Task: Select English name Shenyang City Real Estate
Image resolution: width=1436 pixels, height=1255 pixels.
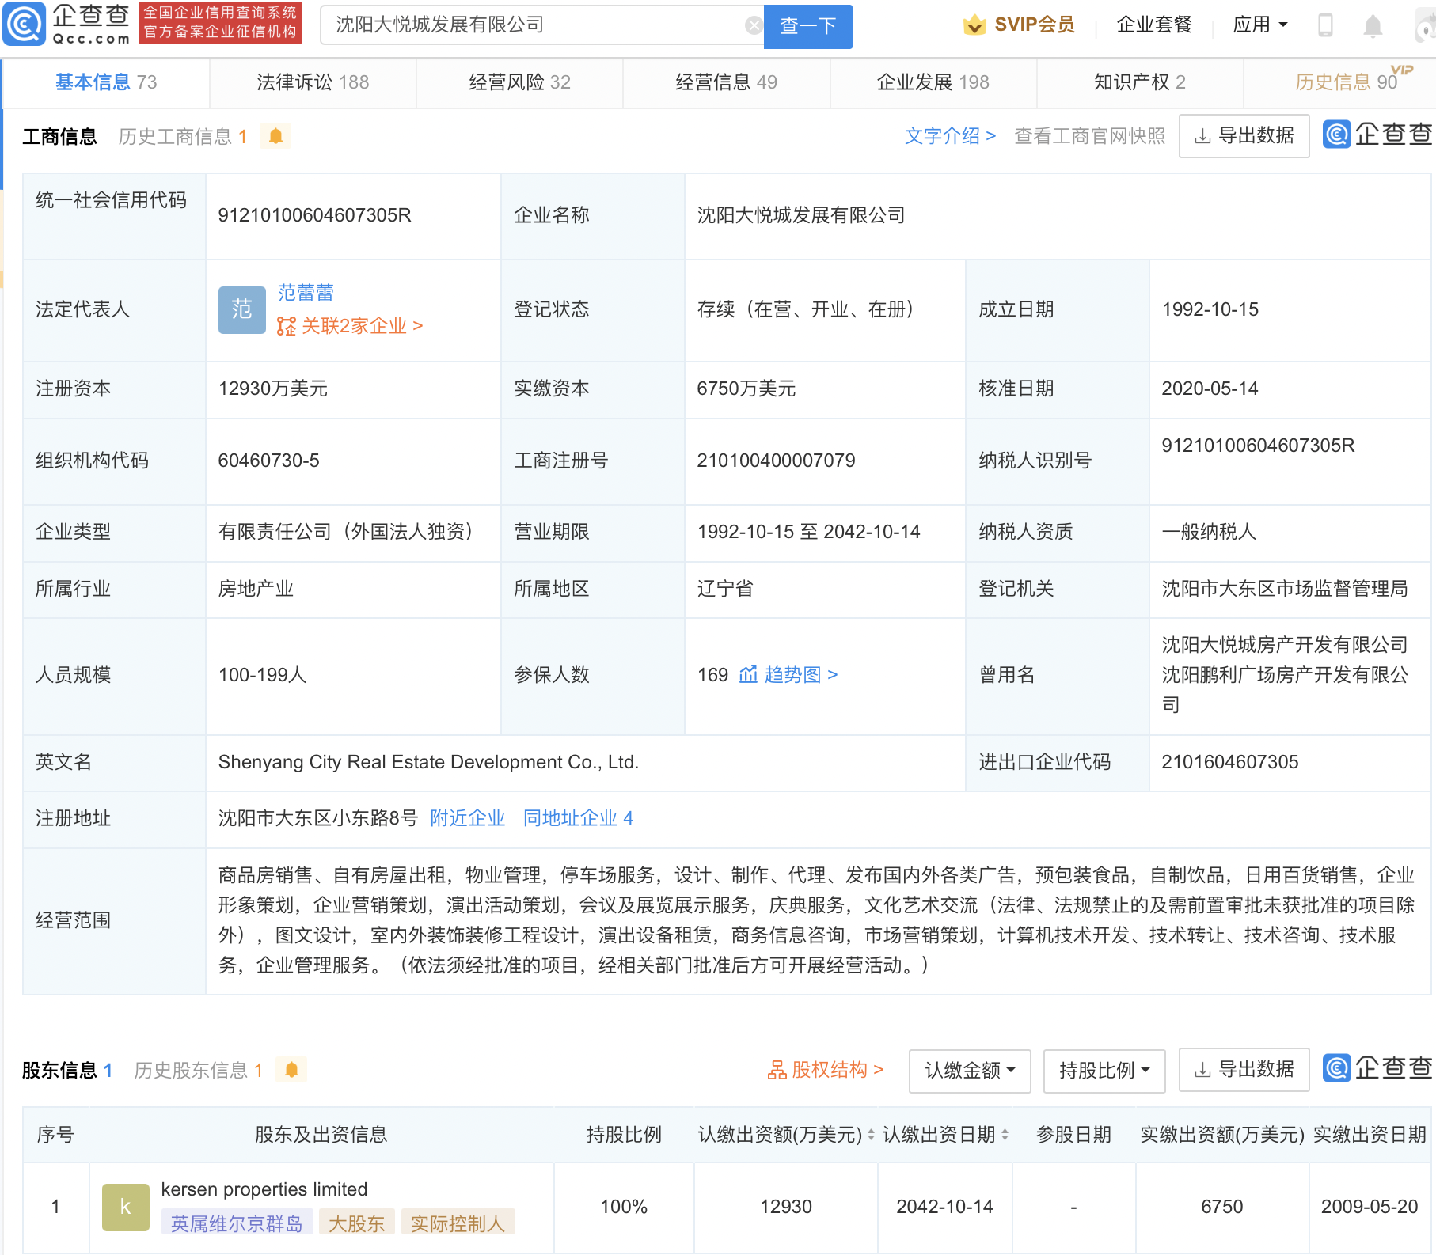Action: 428,762
